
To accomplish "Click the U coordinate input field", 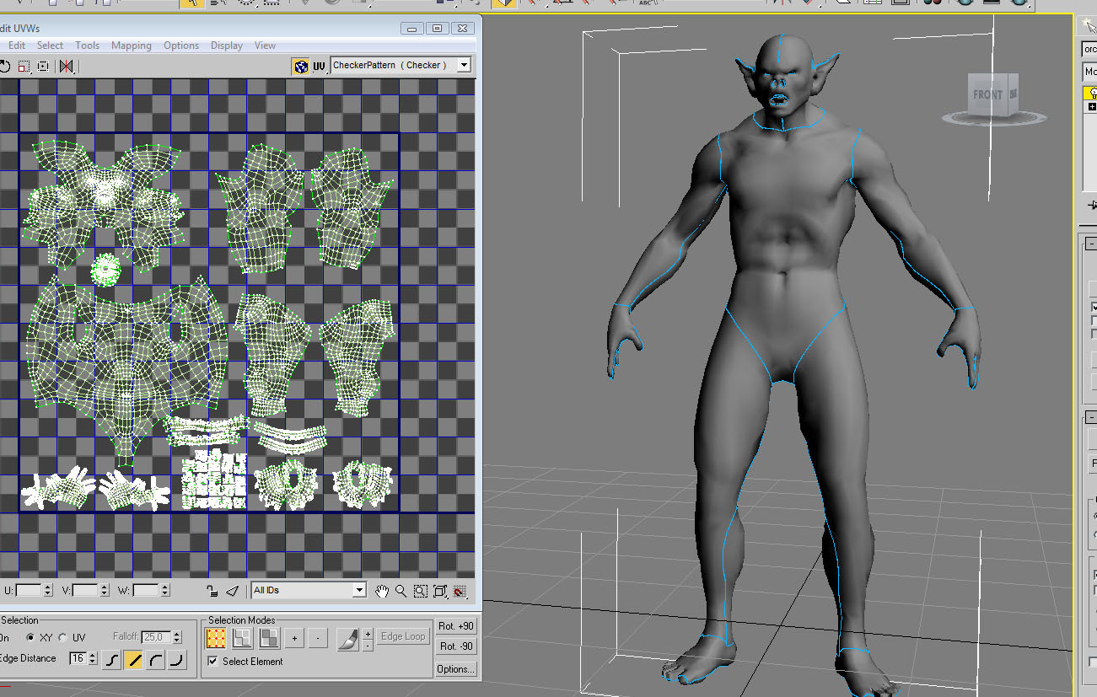I will coord(29,591).
